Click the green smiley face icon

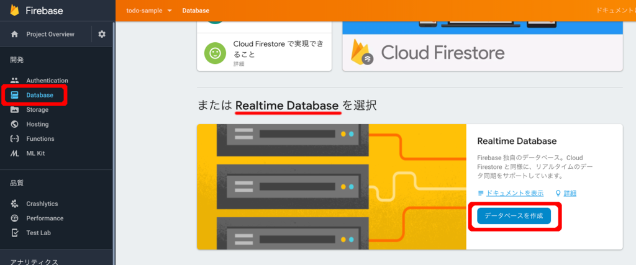(x=215, y=53)
